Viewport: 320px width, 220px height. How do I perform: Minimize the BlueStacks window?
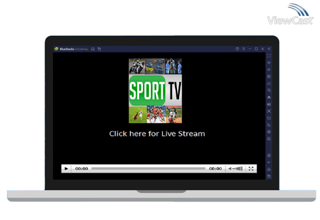[x=250, y=49]
